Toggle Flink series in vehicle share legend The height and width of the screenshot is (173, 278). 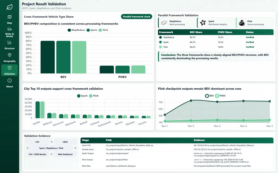click(x=103, y=30)
